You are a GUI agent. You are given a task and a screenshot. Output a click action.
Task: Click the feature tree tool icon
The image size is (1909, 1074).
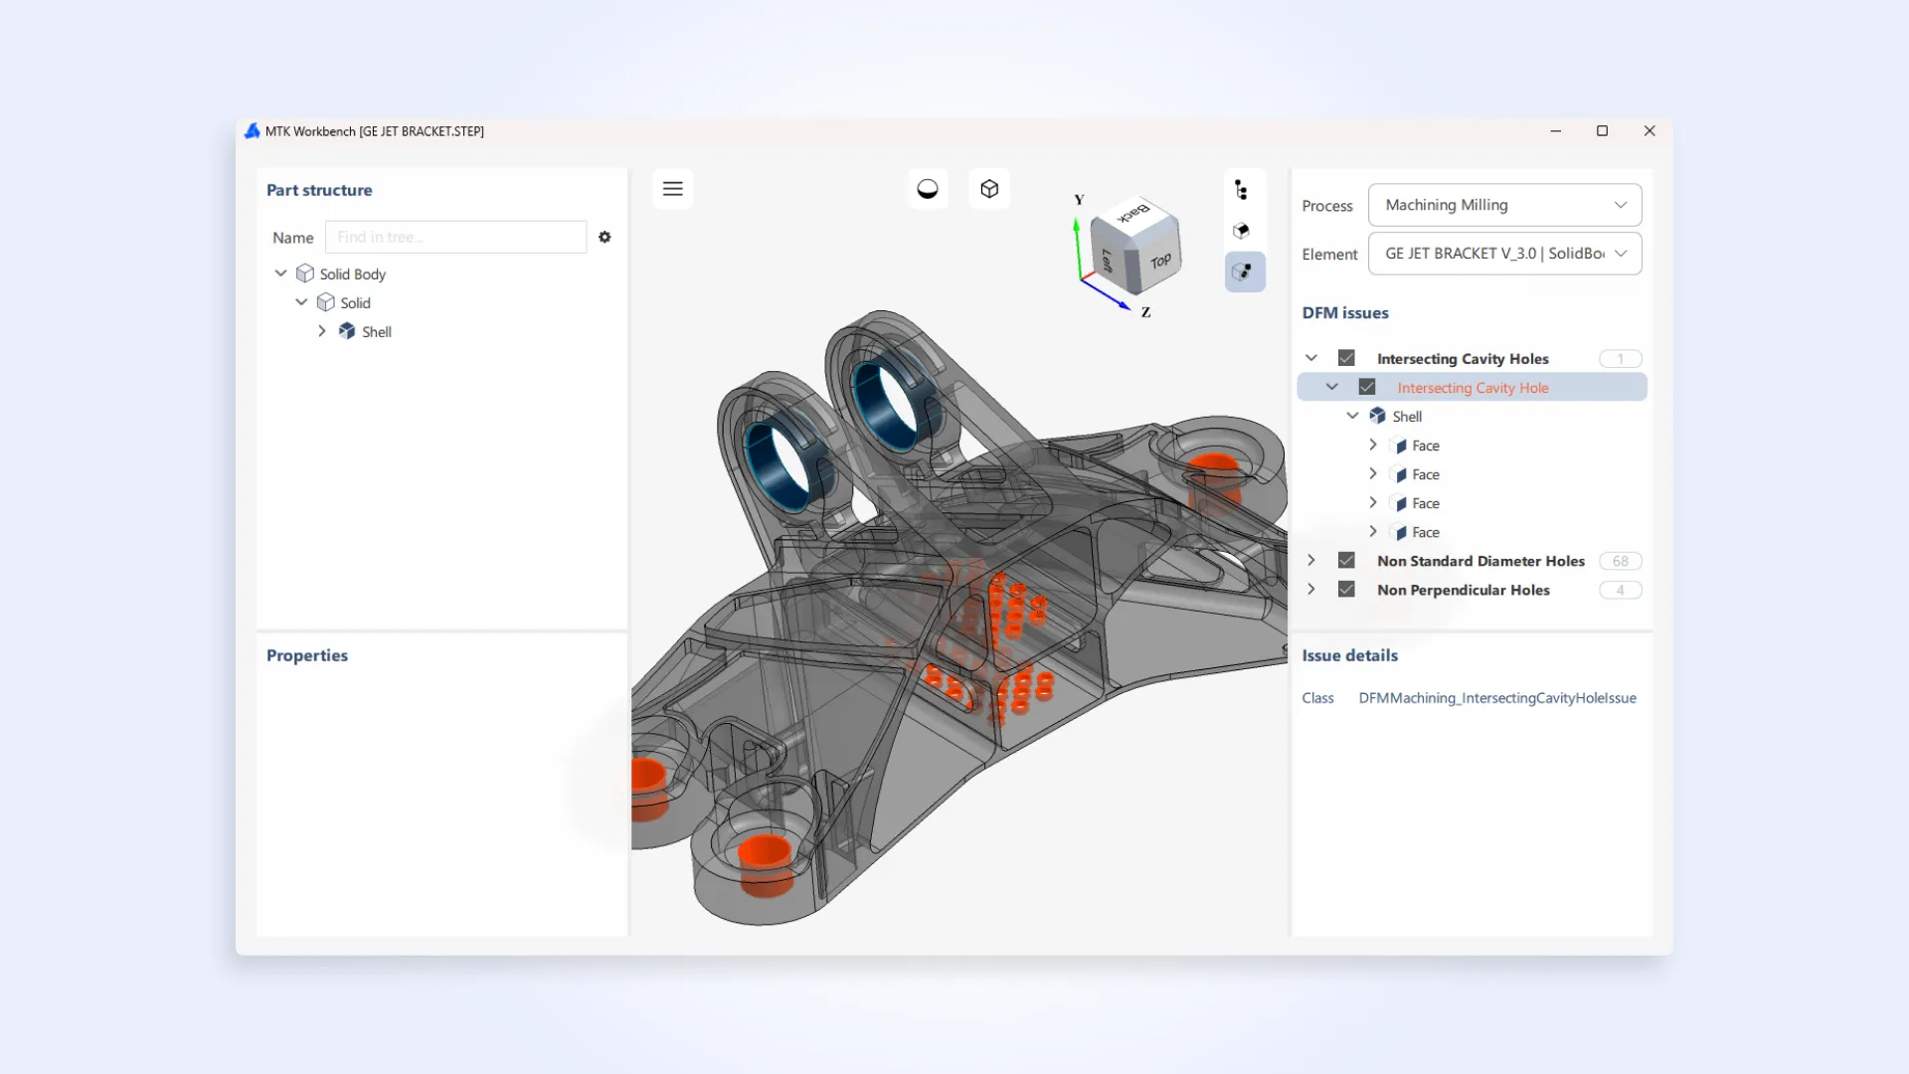click(x=1244, y=188)
